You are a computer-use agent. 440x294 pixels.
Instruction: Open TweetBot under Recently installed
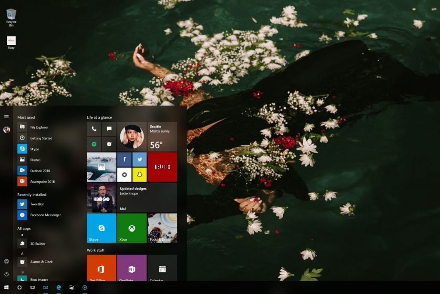[x=37, y=204]
